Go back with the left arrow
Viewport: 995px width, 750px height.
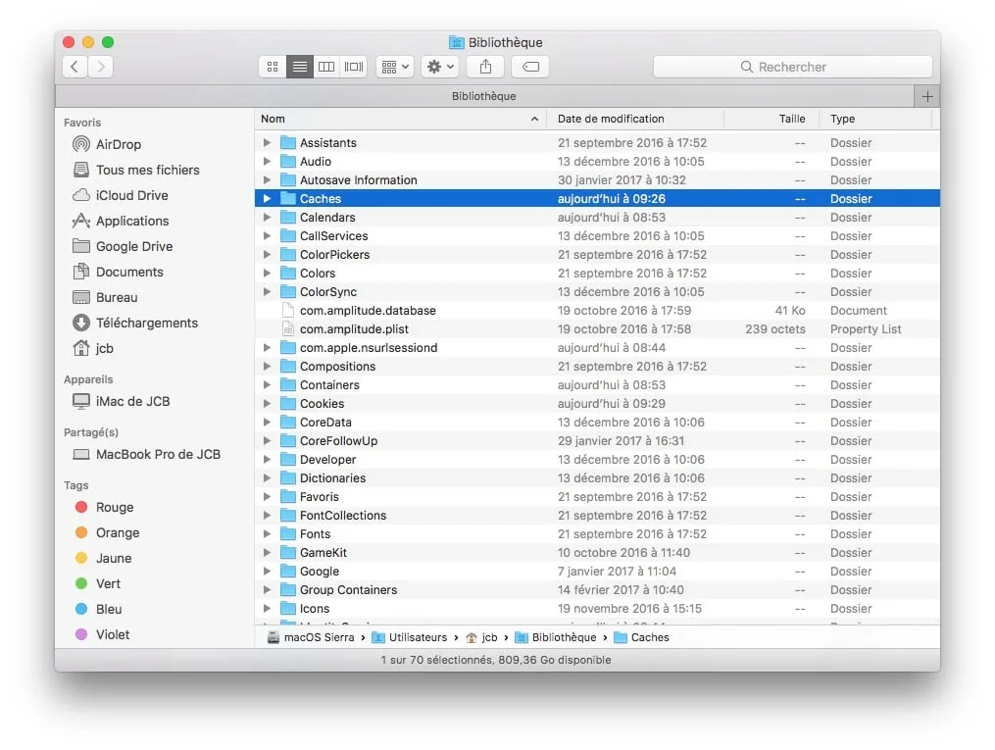click(75, 67)
